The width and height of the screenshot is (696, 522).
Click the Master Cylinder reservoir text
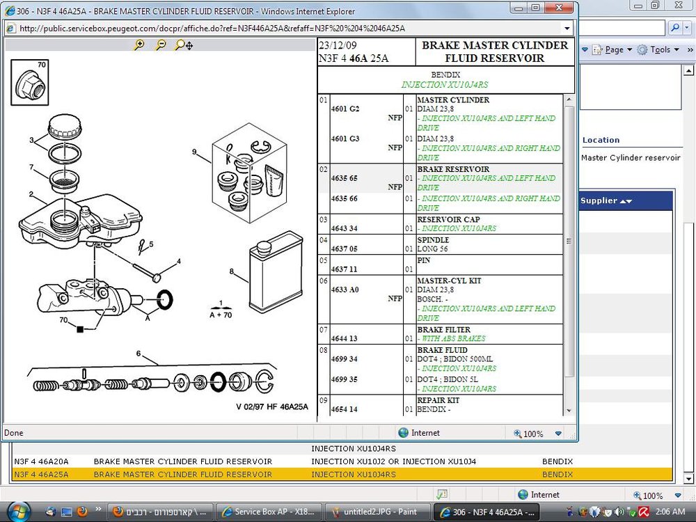click(x=631, y=157)
